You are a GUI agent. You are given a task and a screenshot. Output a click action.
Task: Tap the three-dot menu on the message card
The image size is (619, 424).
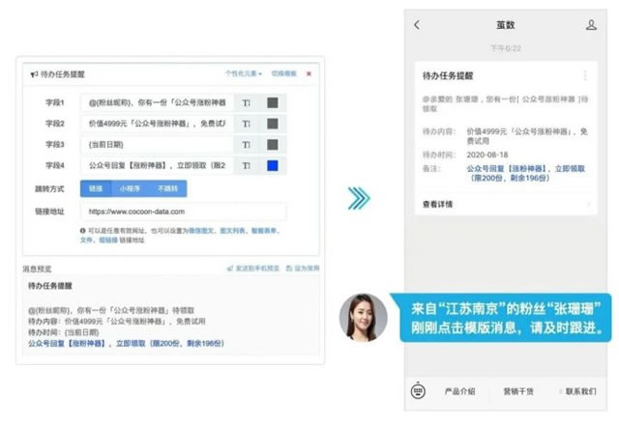(x=585, y=75)
